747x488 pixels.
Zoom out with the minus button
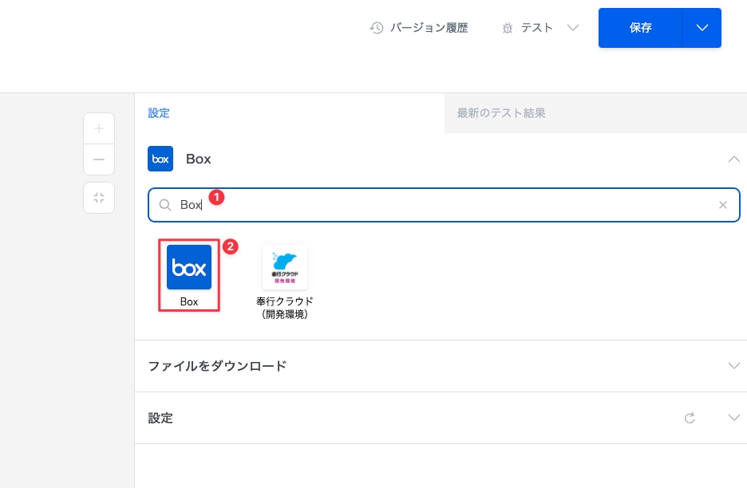99,159
